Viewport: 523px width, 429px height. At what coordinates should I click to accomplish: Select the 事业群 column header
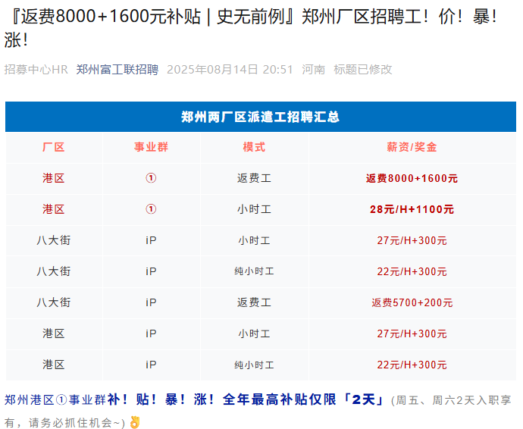(x=151, y=147)
